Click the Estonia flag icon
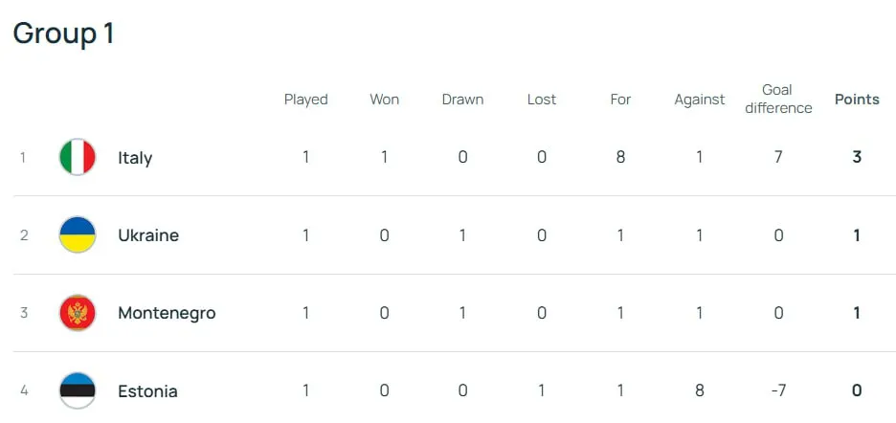The width and height of the screenshot is (896, 423). 78,390
